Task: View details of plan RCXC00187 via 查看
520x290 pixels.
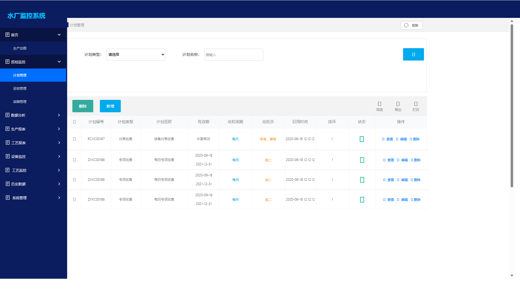Action: point(388,139)
